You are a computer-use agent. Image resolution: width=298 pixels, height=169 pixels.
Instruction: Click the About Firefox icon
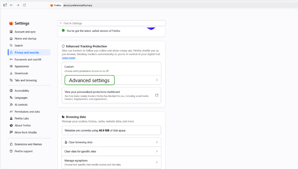tap(11, 125)
